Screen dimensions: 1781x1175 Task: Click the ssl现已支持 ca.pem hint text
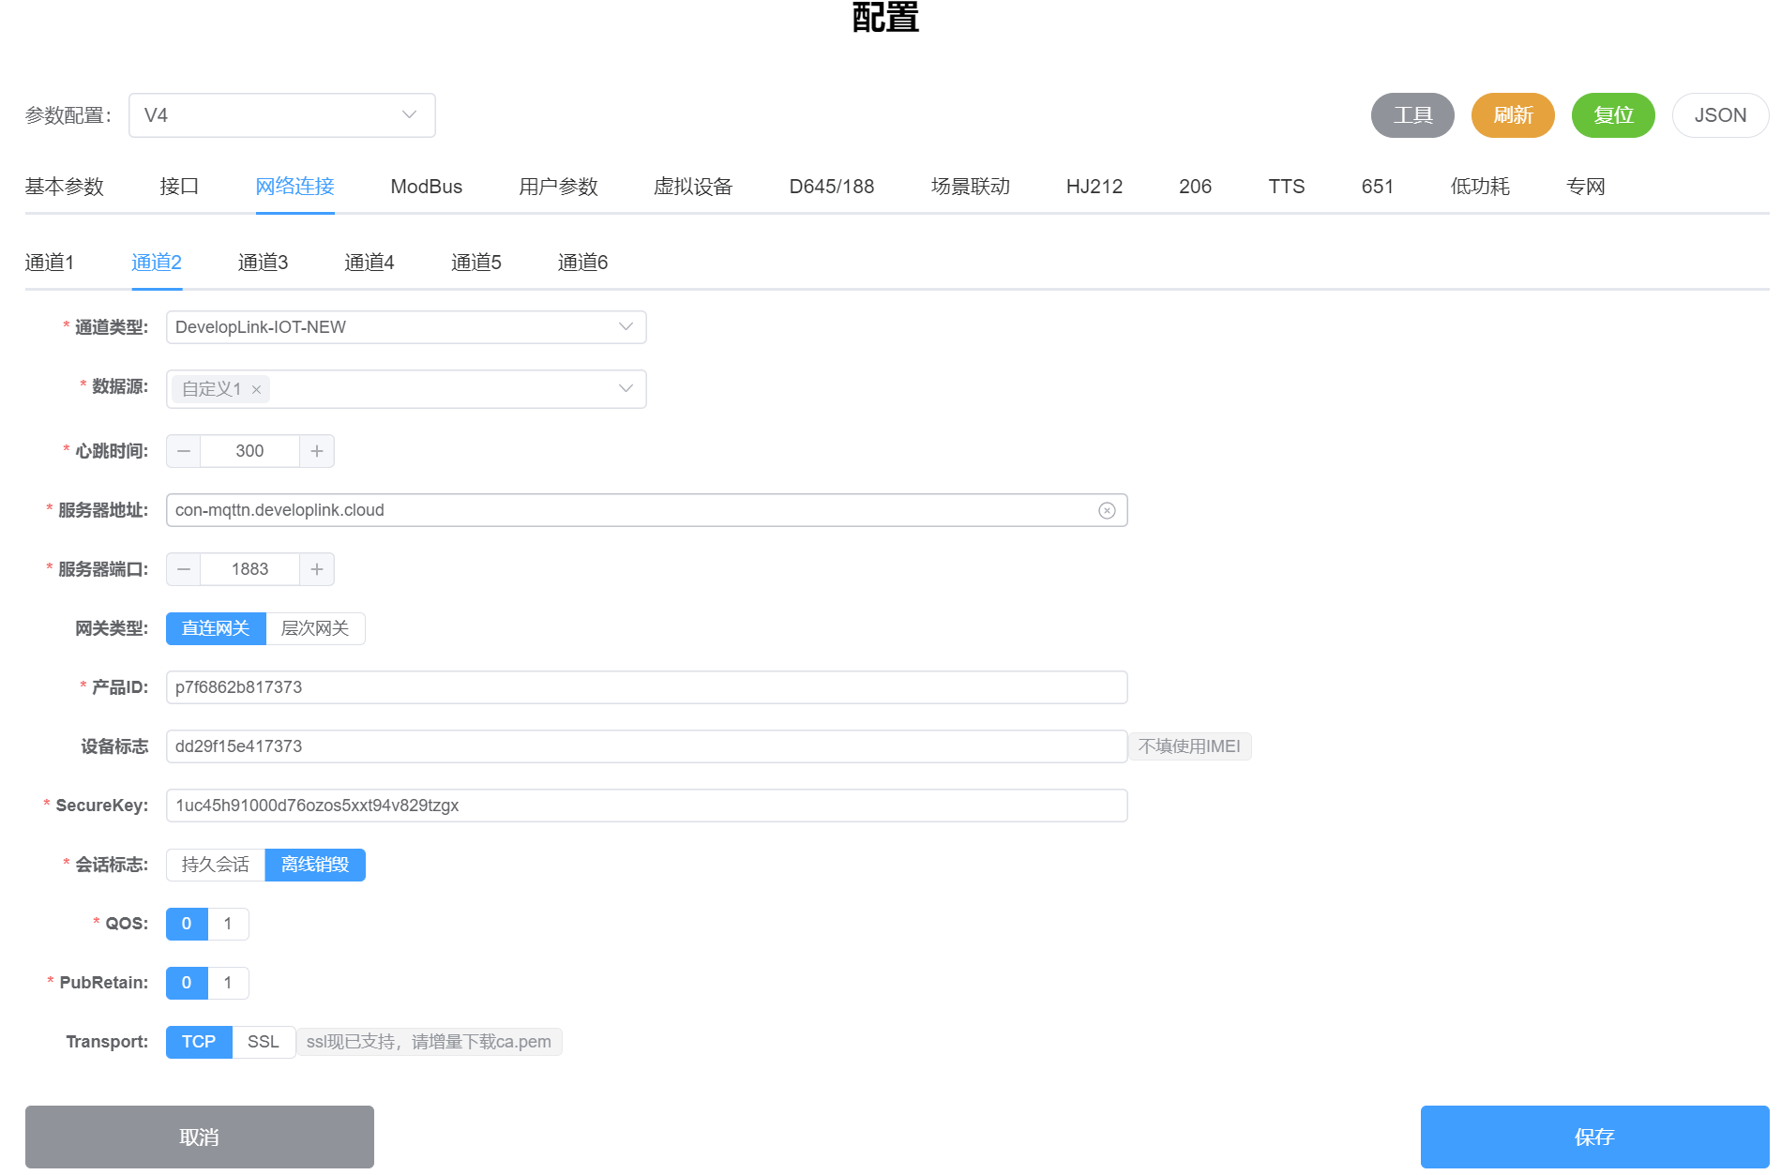coord(429,1042)
